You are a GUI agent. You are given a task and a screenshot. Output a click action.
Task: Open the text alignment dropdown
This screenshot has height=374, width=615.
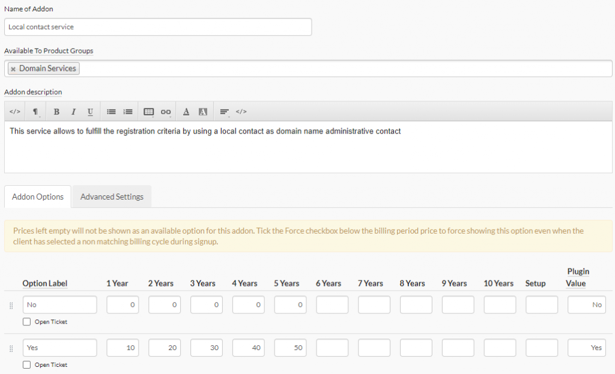pyautogui.click(x=224, y=111)
